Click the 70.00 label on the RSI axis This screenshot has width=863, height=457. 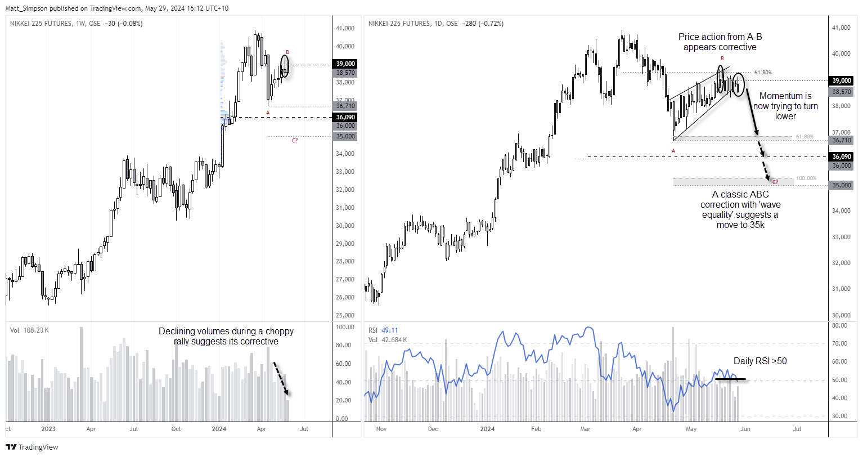(x=839, y=343)
